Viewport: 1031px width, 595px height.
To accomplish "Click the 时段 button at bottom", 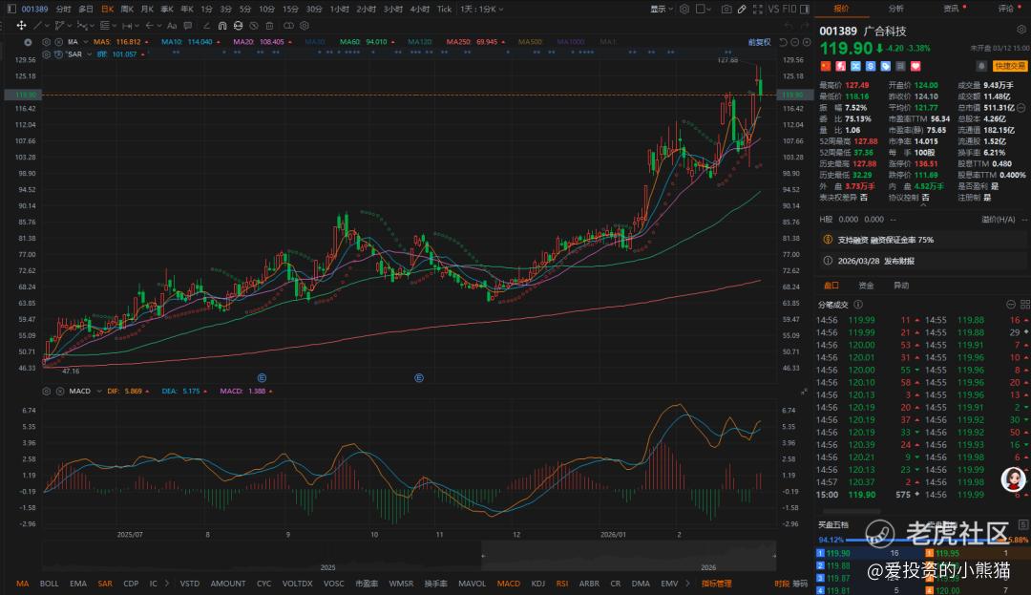I will 781,584.
